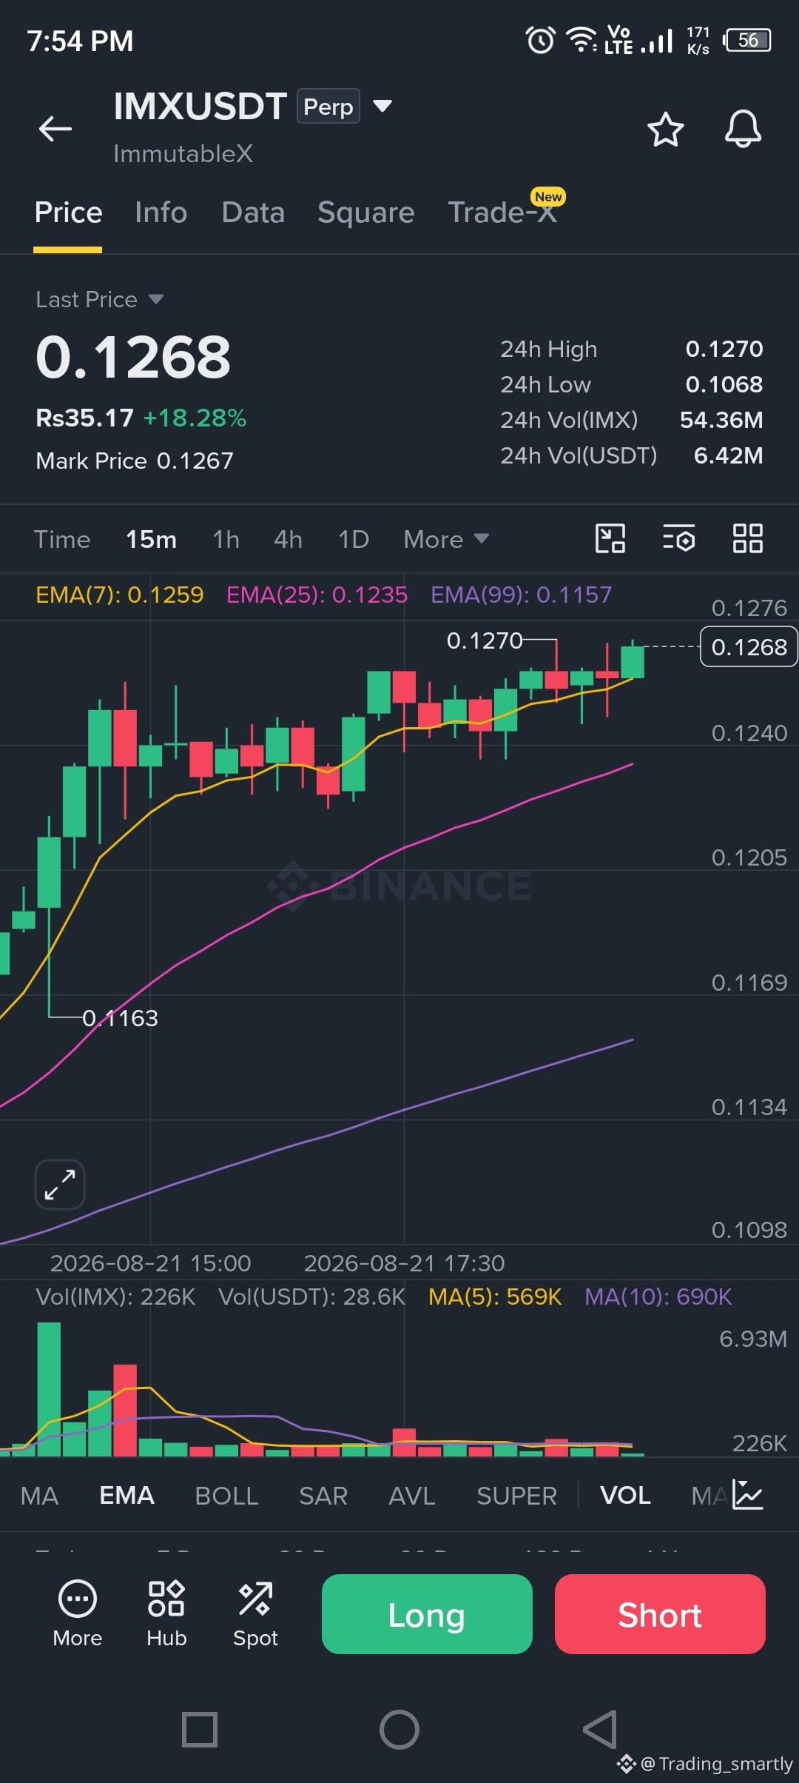Image resolution: width=799 pixels, height=1783 pixels.
Task: Tap the Short button
Action: click(660, 1614)
